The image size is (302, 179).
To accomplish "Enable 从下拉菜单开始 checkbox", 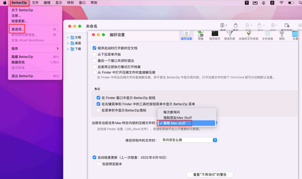I will coord(95,54).
